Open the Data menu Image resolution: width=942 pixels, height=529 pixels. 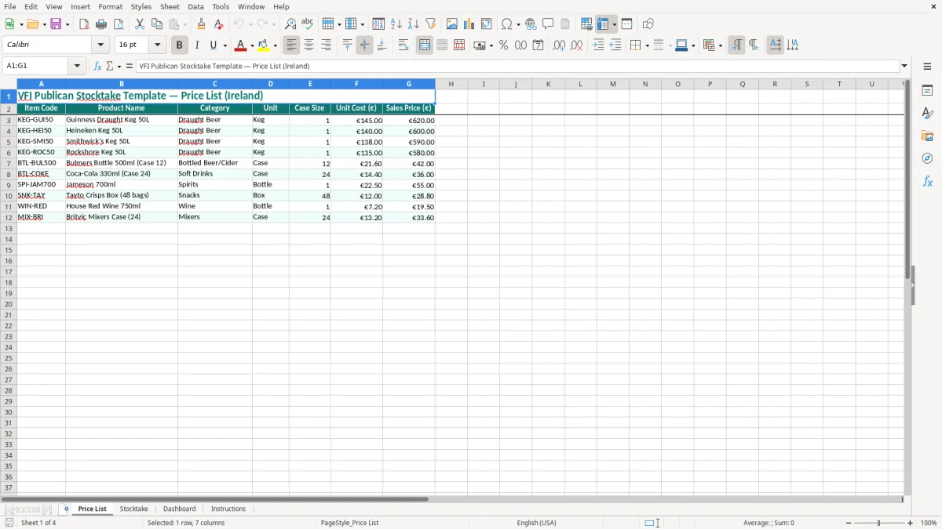pos(195,6)
